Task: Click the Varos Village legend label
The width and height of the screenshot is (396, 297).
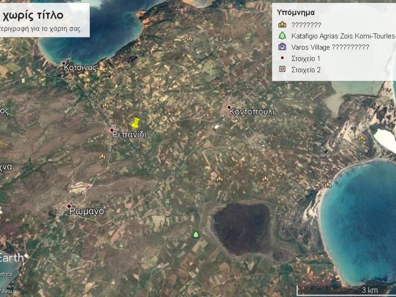Action: point(330,47)
